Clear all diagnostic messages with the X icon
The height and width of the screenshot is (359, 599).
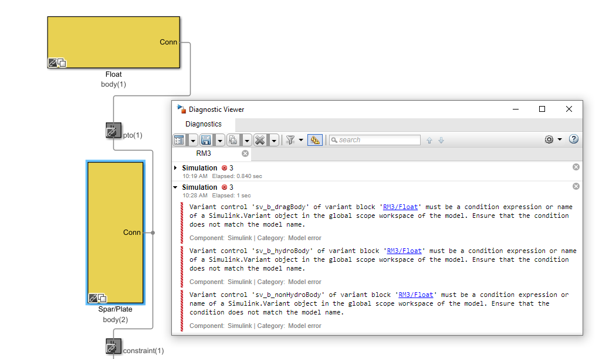[259, 139]
